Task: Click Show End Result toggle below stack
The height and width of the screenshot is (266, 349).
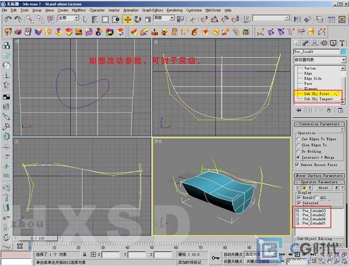Action: 310,110
